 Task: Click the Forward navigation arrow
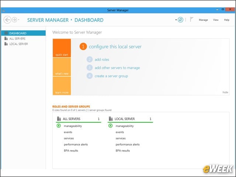(14, 20)
